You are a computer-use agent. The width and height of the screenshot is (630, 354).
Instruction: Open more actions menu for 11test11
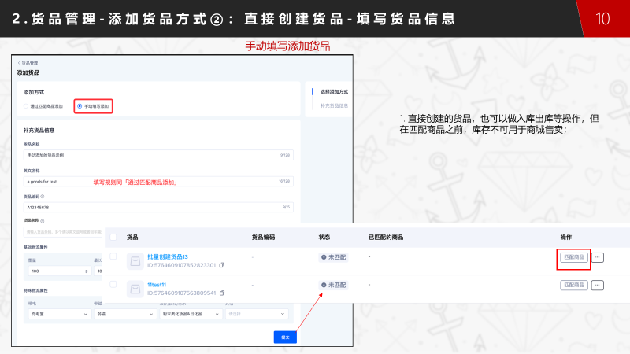pos(598,285)
